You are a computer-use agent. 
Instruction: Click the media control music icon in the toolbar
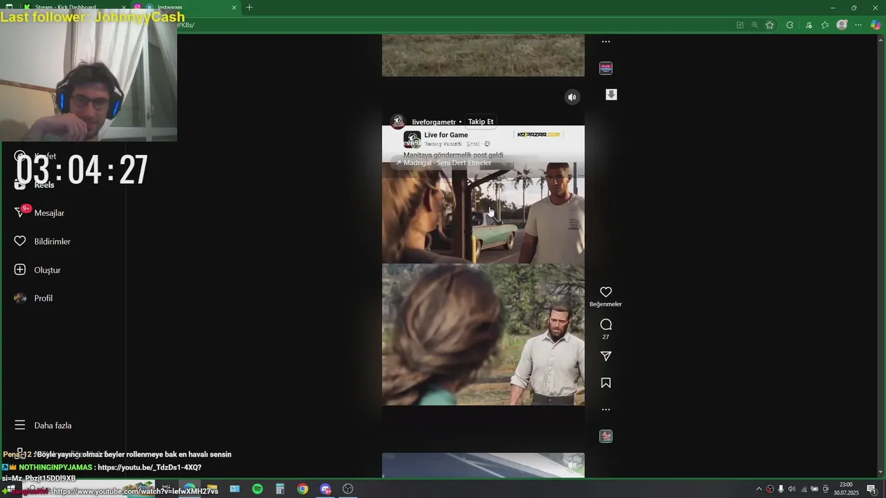pyautogui.click(x=808, y=25)
